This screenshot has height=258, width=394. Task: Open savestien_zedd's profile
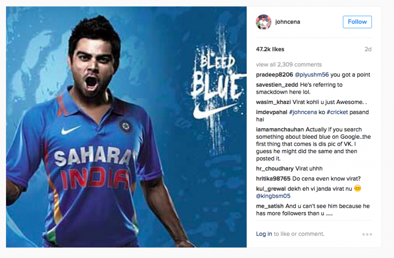click(x=277, y=85)
